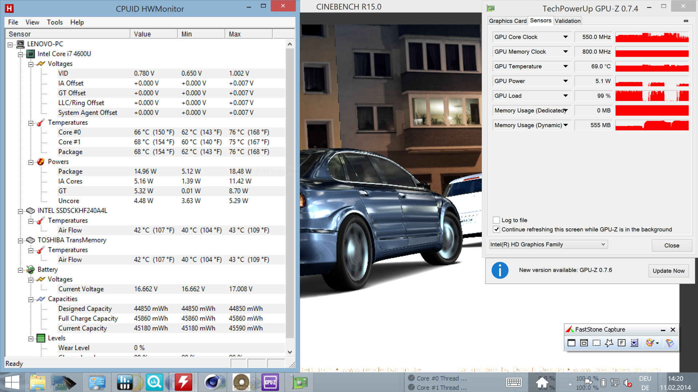Open FastStone Capture settings icon

[x=670, y=343]
